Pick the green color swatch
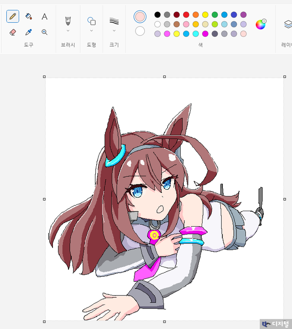 tap(215, 15)
